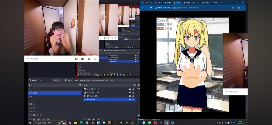
Task: Hide the ウィンドウキャプチャ 4 source
Action: [x=130, y=93]
